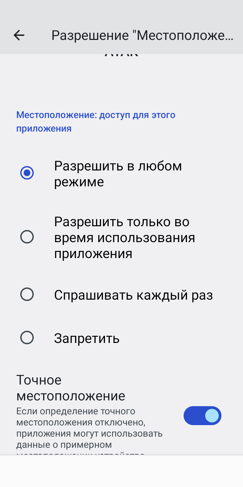
Task: Select the 'Запретить' radio button
Action: point(27,338)
